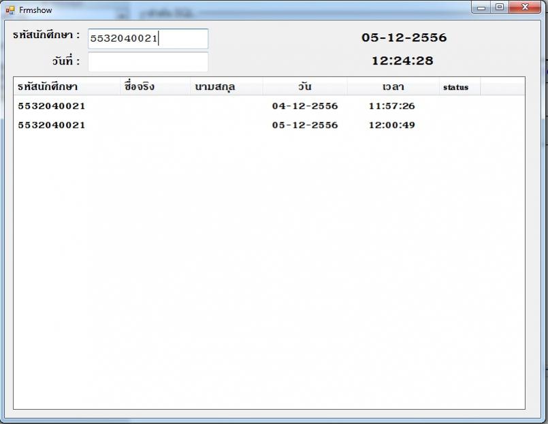548x424 pixels.
Task: Sort by วัน column header
Action: tap(305, 86)
